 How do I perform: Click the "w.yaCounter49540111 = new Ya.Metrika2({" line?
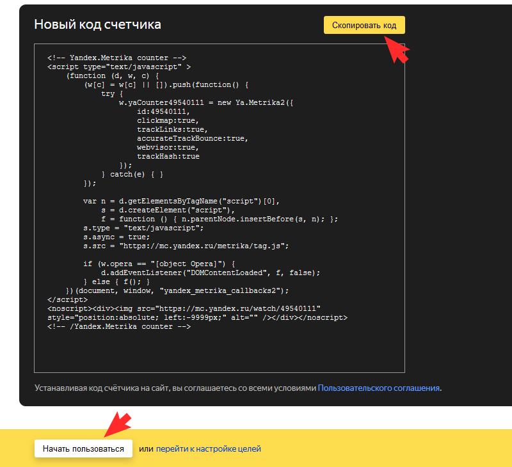coord(206,102)
